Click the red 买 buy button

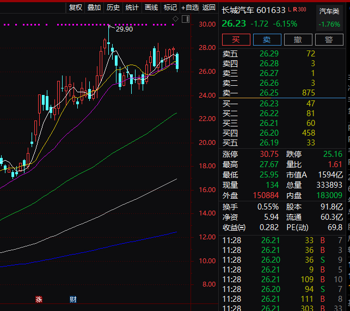[236, 40]
